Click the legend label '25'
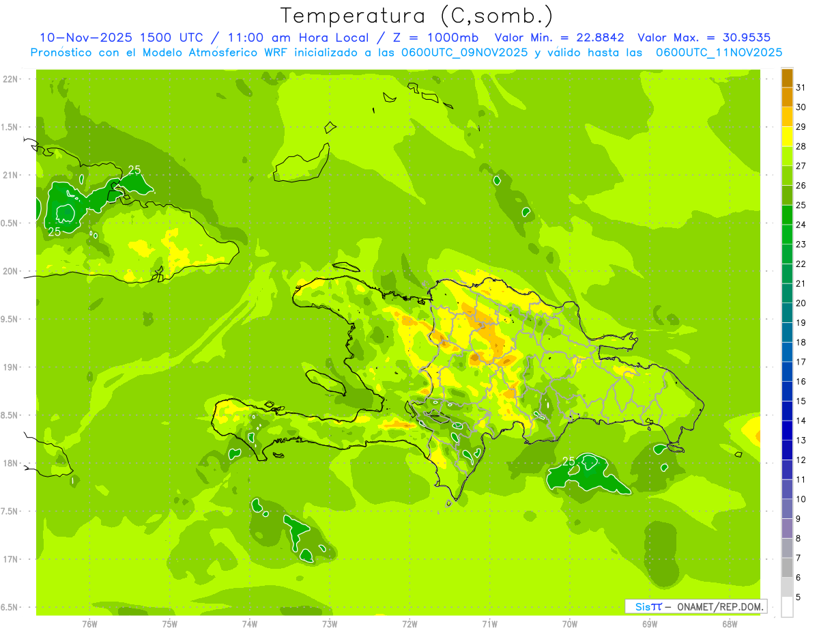 801,205
